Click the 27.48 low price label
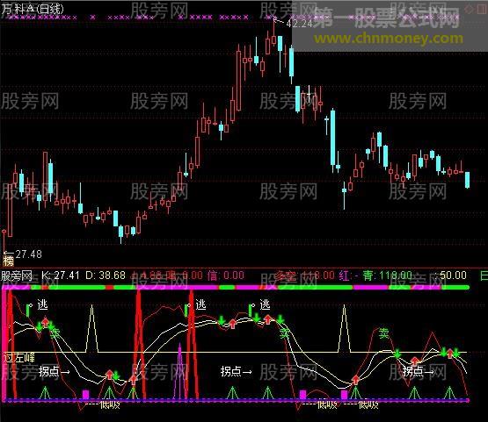488x422 pixels. (x=28, y=254)
